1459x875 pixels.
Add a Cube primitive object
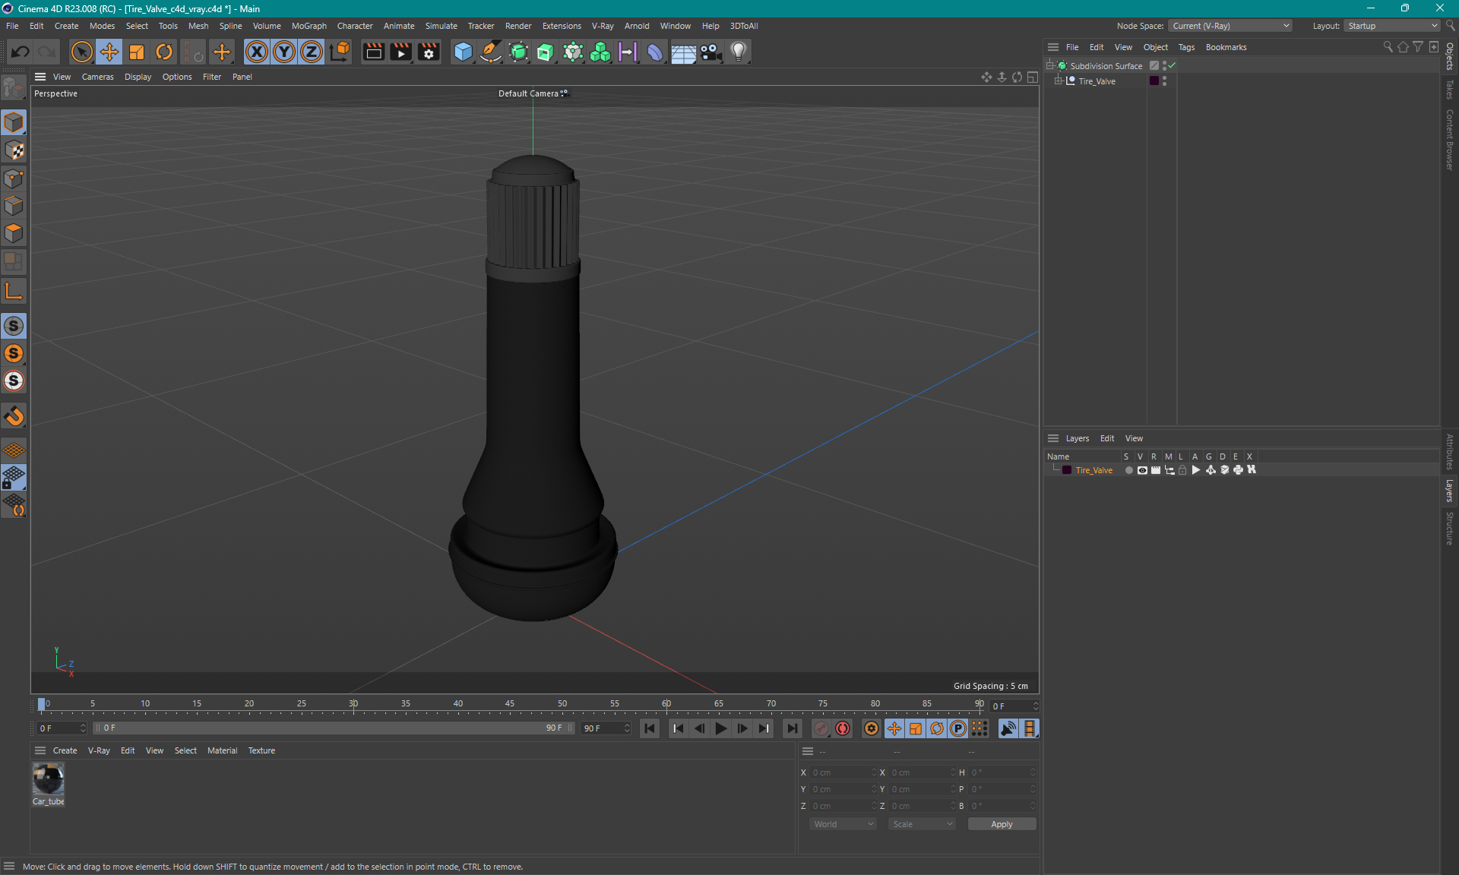[x=463, y=52]
